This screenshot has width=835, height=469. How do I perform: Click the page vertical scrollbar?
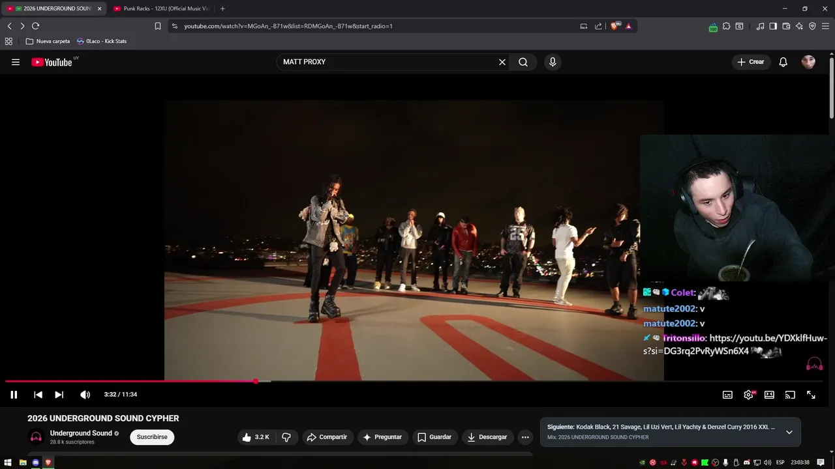tap(832, 88)
